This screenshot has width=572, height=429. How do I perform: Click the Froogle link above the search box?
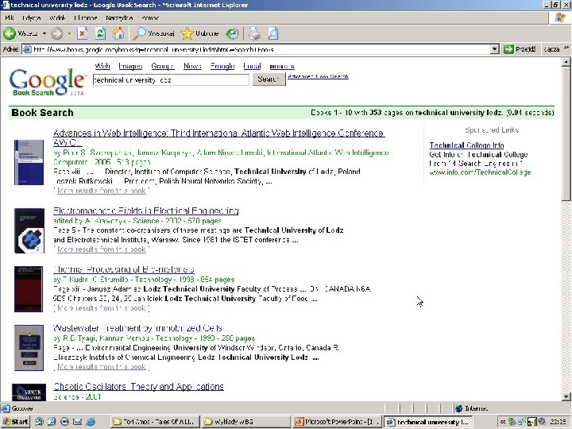[222, 66]
